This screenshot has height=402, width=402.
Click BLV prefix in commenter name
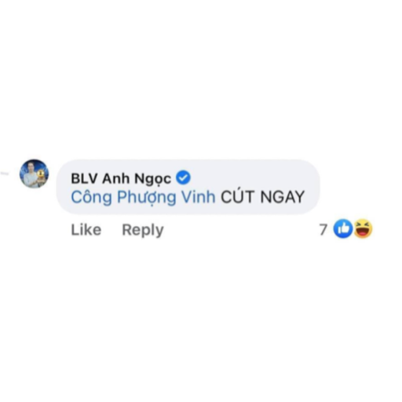(x=84, y=179)
